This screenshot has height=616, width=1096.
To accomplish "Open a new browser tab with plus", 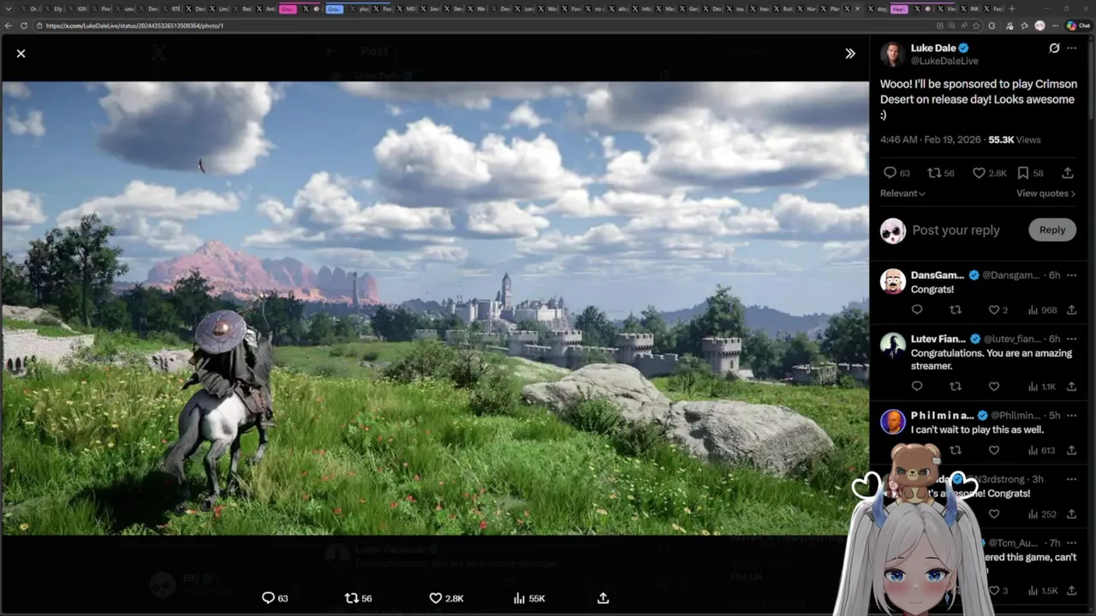I will pyautogui.click(x=1012, y=9).
